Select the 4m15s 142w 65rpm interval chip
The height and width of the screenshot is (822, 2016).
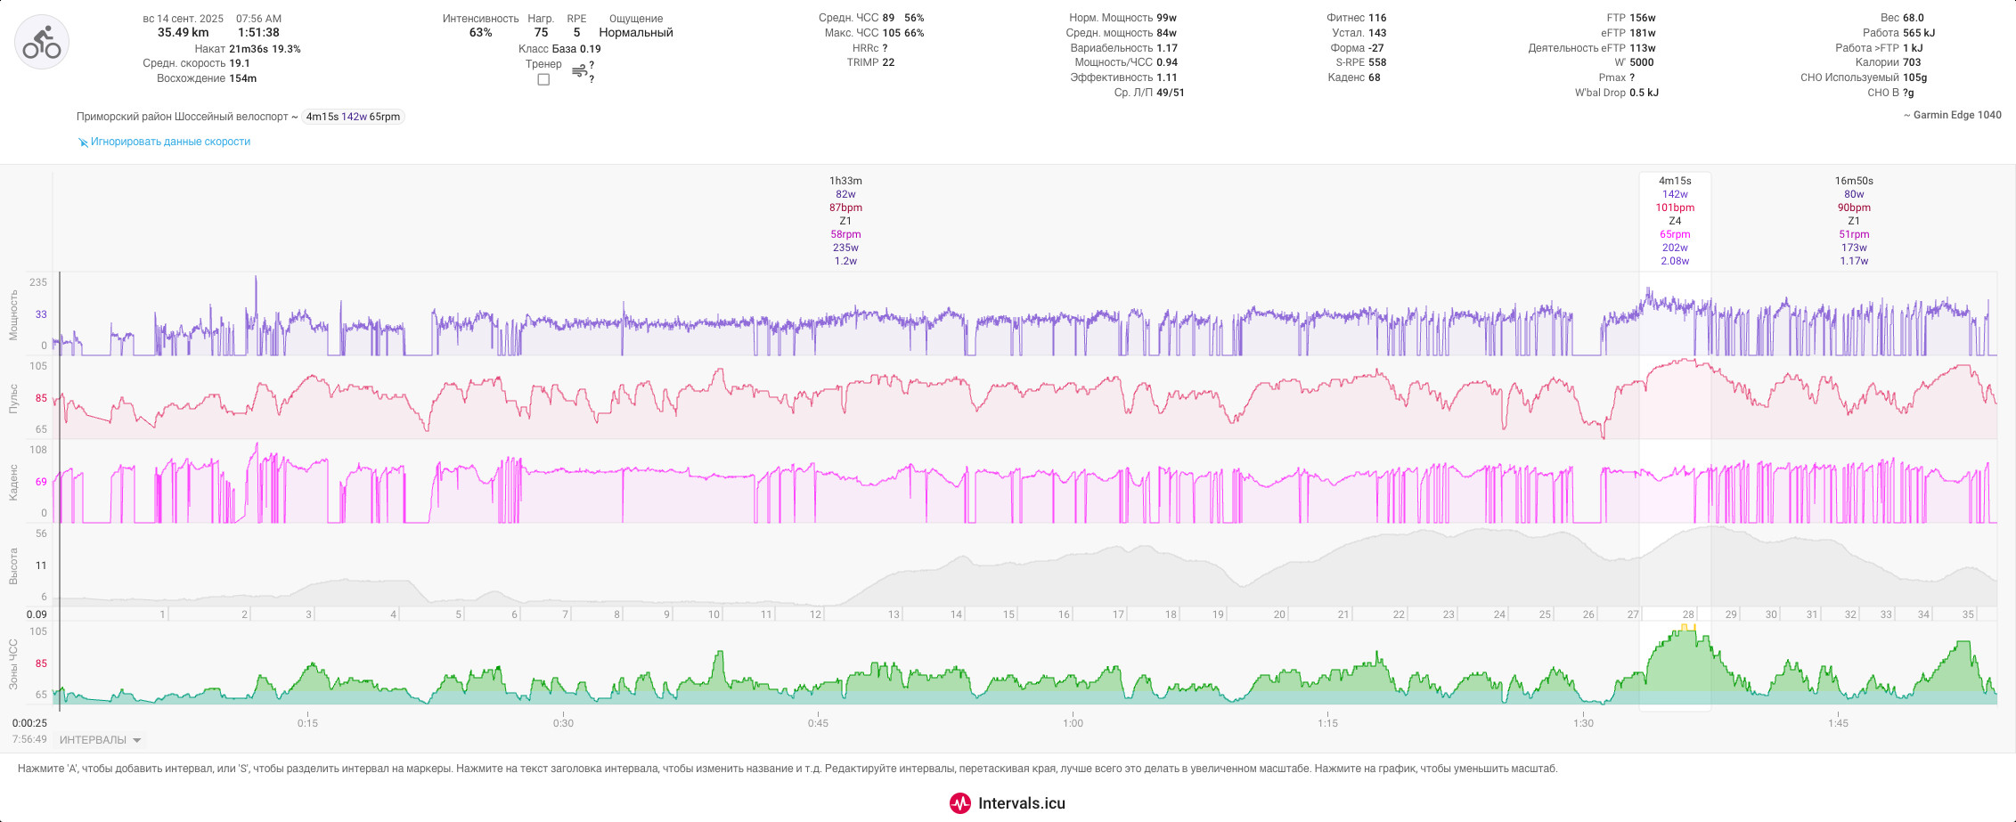coord(353,117)
